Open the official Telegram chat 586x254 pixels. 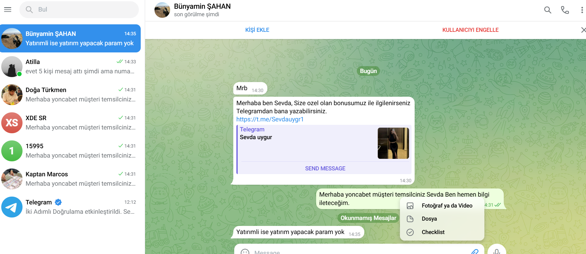(x=70, y=207)
